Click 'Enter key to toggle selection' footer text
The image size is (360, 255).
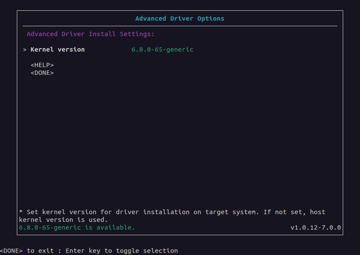click(x=122, y=251)
